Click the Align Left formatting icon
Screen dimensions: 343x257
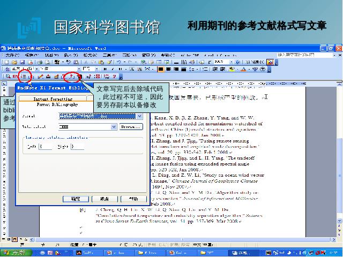[x=161, y=70]
